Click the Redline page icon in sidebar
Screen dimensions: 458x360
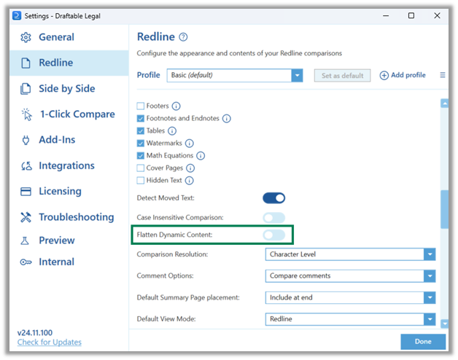click(26, 63)
